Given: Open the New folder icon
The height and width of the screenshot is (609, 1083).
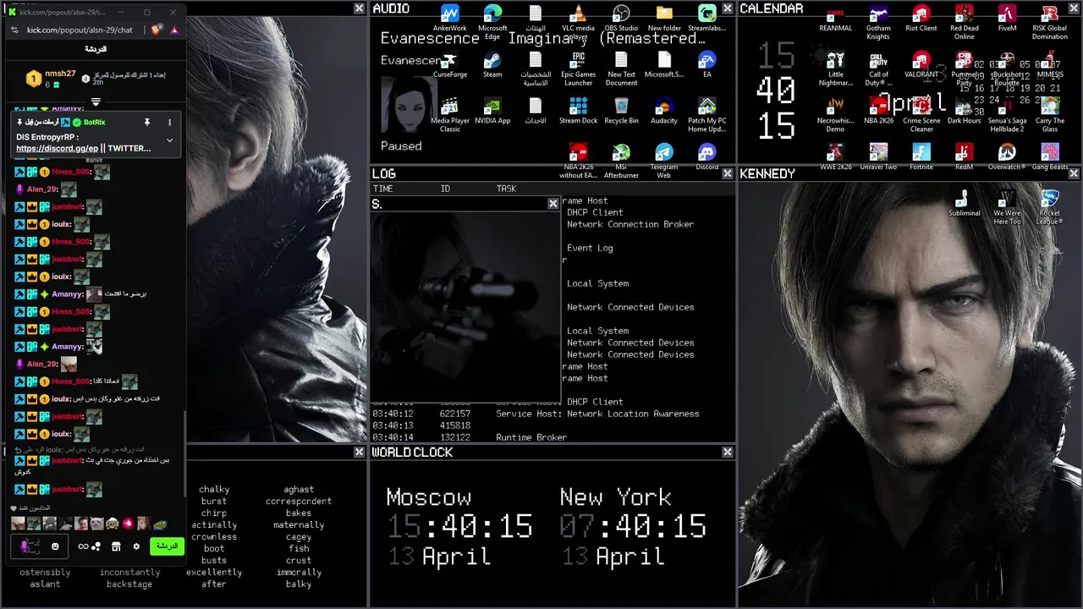Looking at the screenshot, I should coord(664,19).
